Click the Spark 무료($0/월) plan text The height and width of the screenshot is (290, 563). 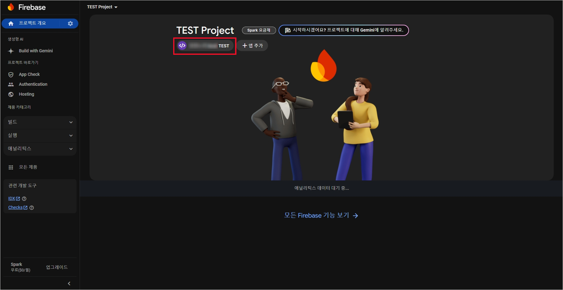coord(20,267)
